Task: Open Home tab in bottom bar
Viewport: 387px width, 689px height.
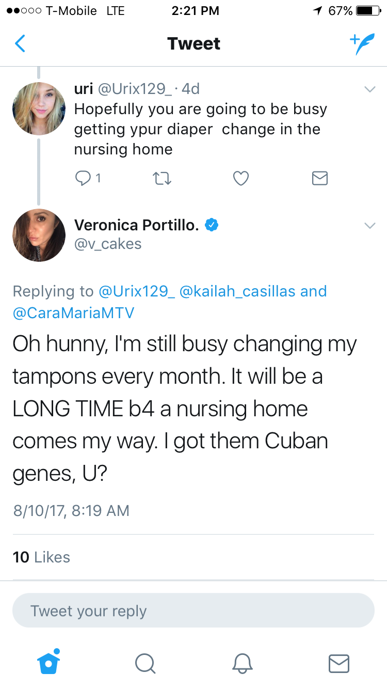Action: pos(49,662)
